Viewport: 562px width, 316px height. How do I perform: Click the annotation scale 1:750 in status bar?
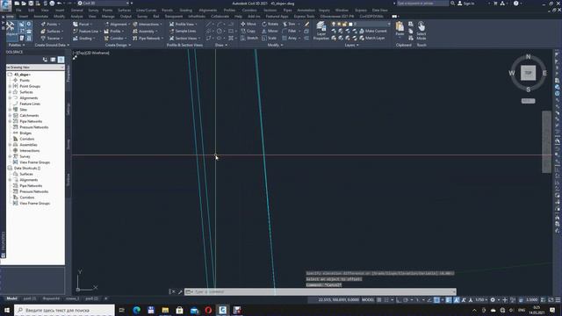[481, 300]
